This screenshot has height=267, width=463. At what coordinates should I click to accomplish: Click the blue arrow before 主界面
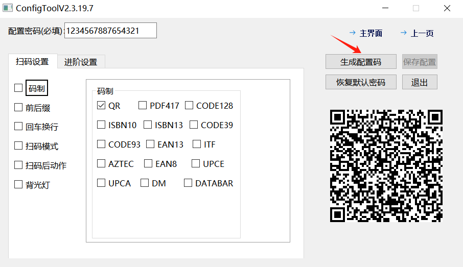point(352,33)
